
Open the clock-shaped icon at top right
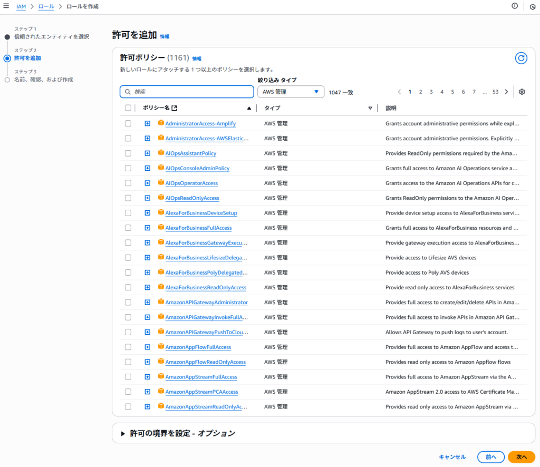(533, 6)
